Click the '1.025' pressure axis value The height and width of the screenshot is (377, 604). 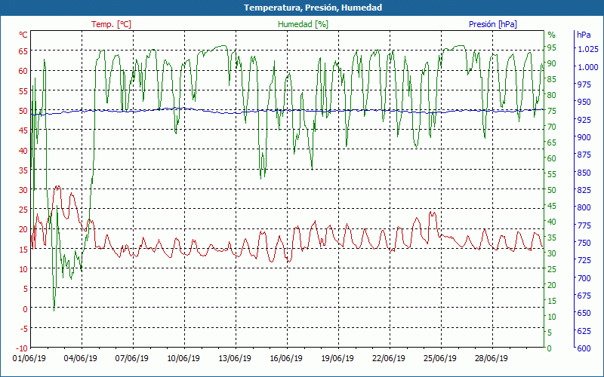click(588, 49)
